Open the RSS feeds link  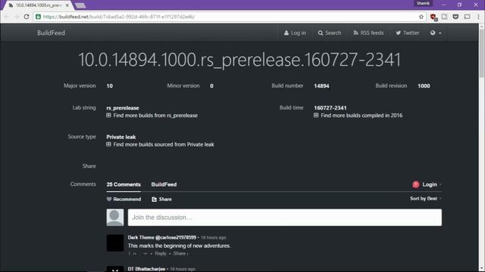(x=368, y=33)
